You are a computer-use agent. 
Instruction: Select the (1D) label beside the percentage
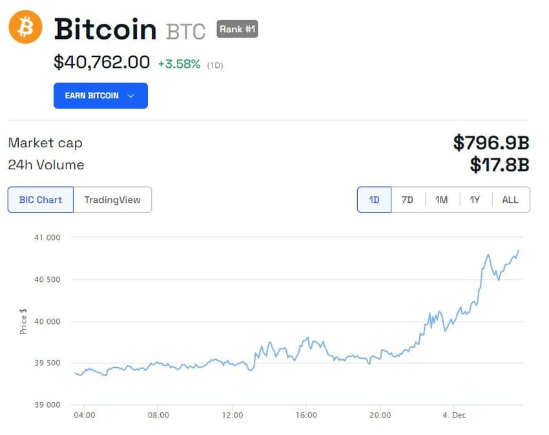[x=214, y=64]
